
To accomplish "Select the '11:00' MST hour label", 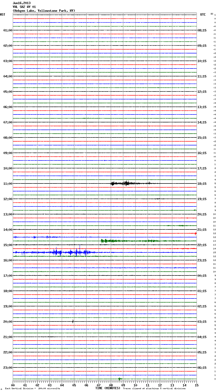I will click(8, 183).
